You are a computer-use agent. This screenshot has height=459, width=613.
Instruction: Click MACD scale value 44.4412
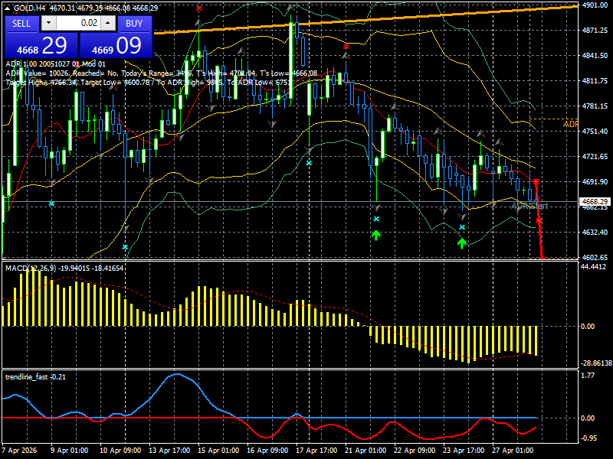[593, 266]
